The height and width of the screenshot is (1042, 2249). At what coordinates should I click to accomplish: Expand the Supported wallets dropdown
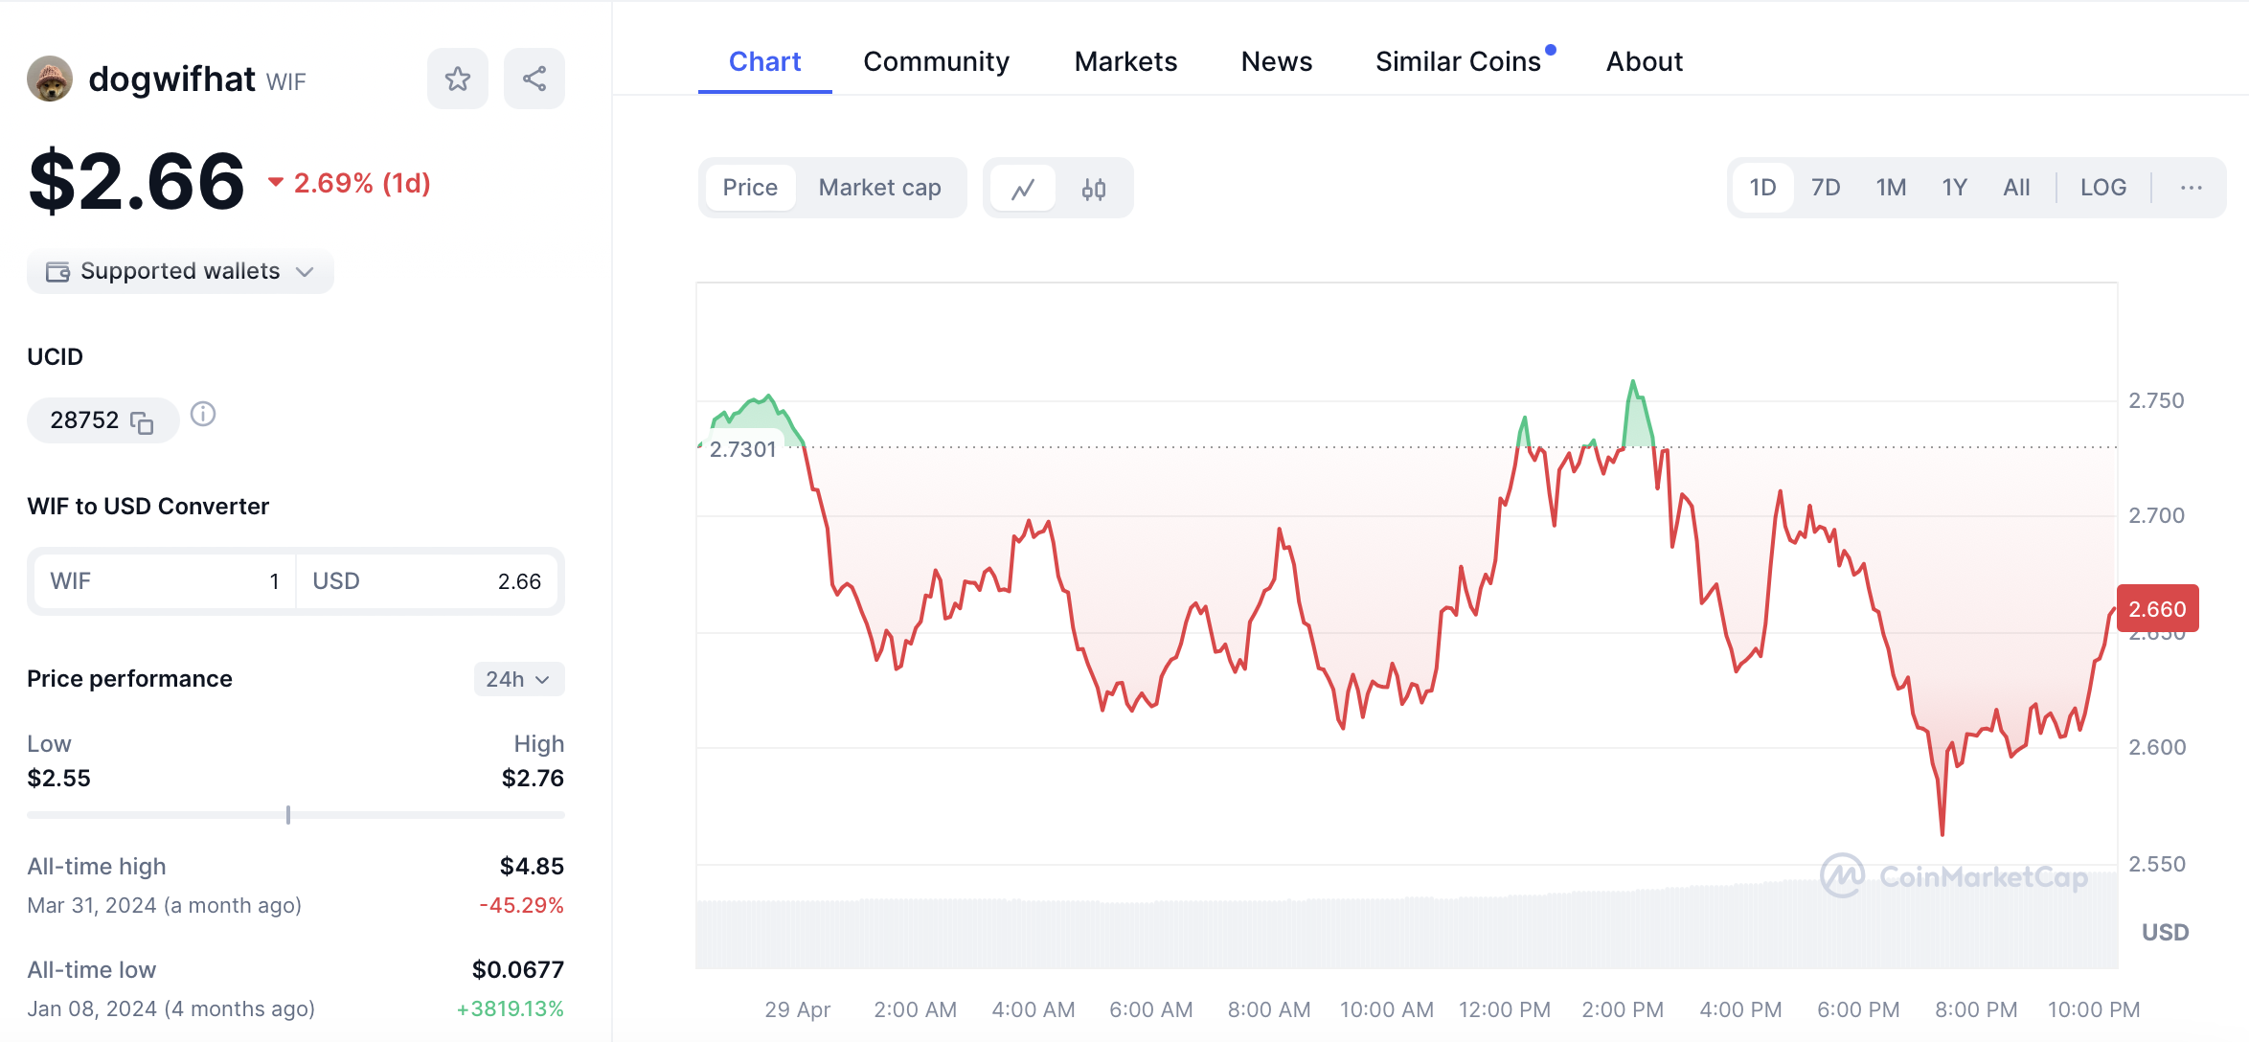coord(180,272)
